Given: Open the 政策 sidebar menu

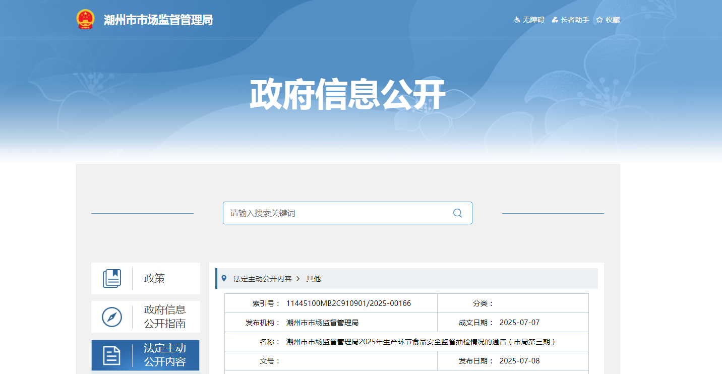Looking at the screenshot, I should 146,278.
